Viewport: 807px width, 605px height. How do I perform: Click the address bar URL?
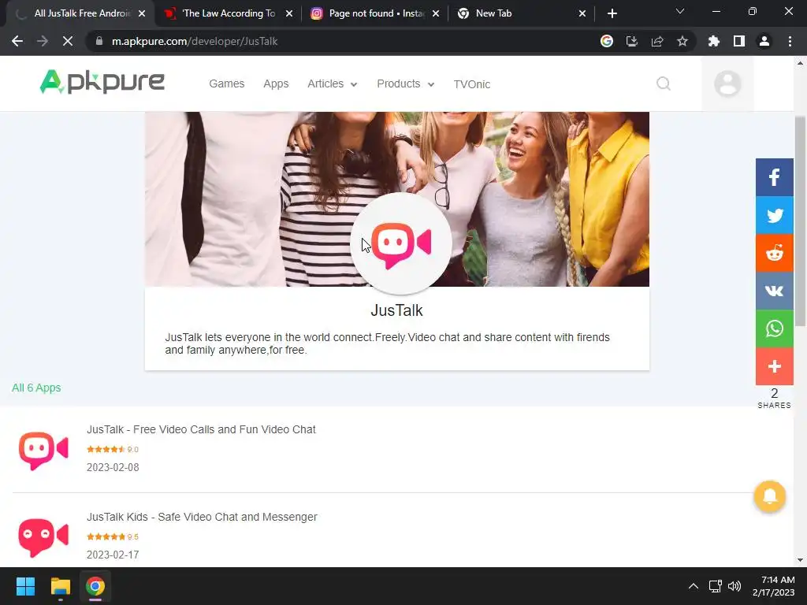[x=195, y=41]
